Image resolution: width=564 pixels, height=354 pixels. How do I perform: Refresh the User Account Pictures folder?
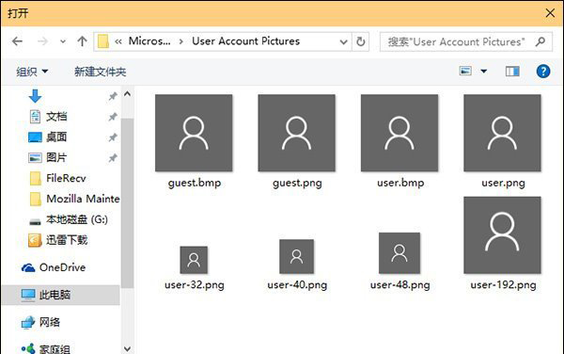(360, 41)
